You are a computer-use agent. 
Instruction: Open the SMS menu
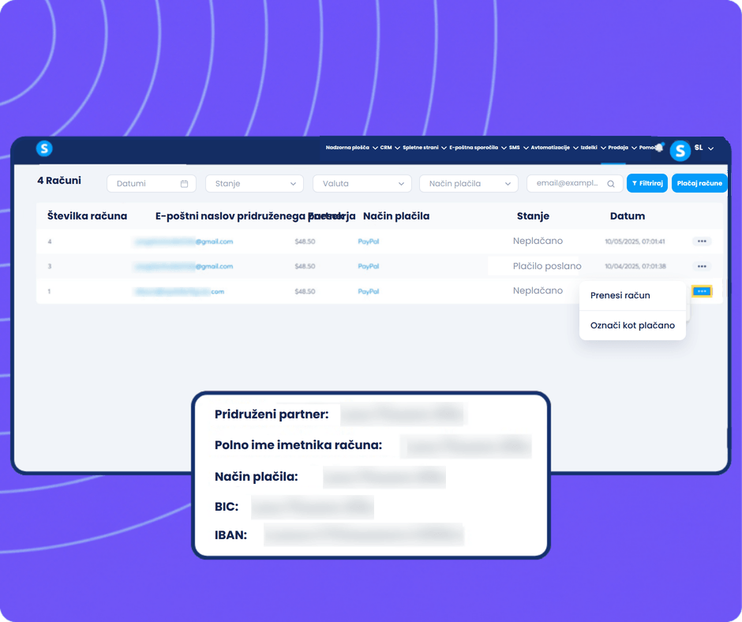519,148
